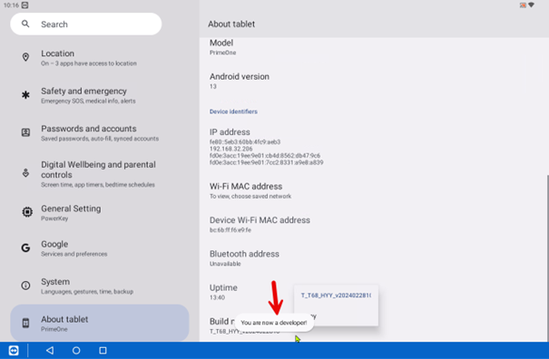Open General Setting PowerKey
The image size is (549, 359).
(x=100, y=213)
